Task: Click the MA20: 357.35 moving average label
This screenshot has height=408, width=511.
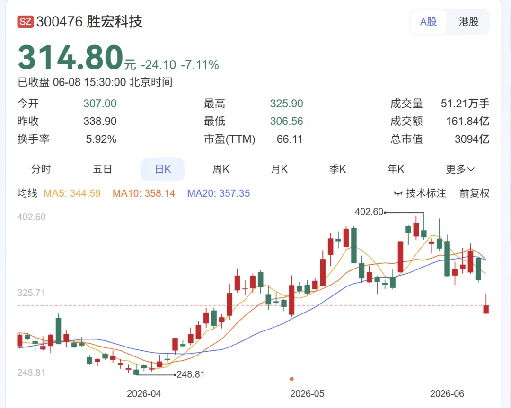Action: click(218, 193)
